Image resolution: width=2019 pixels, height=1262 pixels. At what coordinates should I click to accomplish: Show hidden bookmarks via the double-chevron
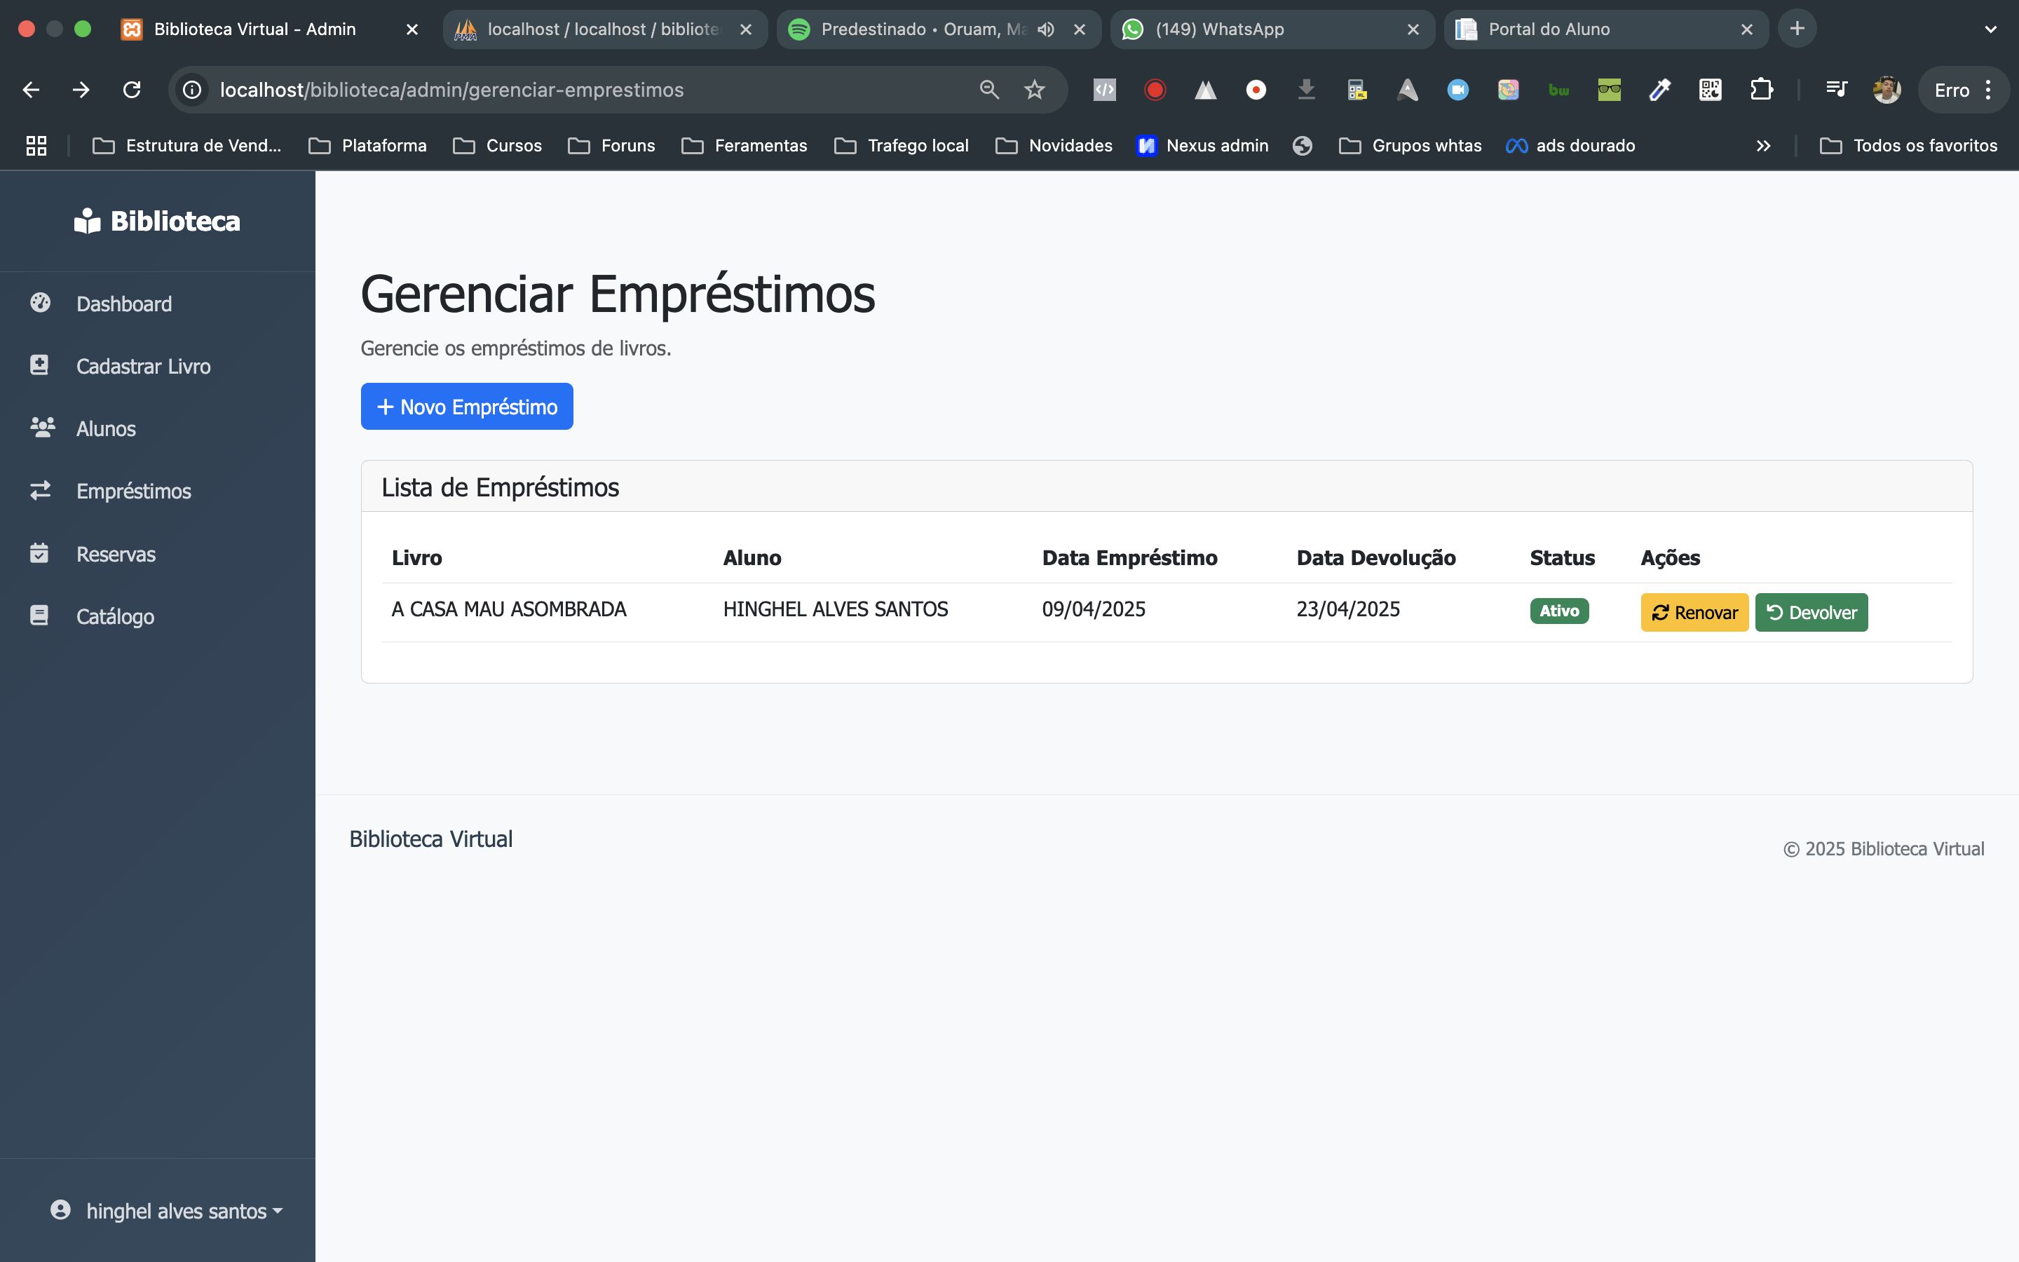pos(1764,145)
